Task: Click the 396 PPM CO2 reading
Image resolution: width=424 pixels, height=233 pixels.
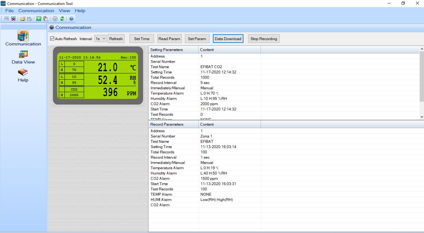Action: (x=110, y=92)
